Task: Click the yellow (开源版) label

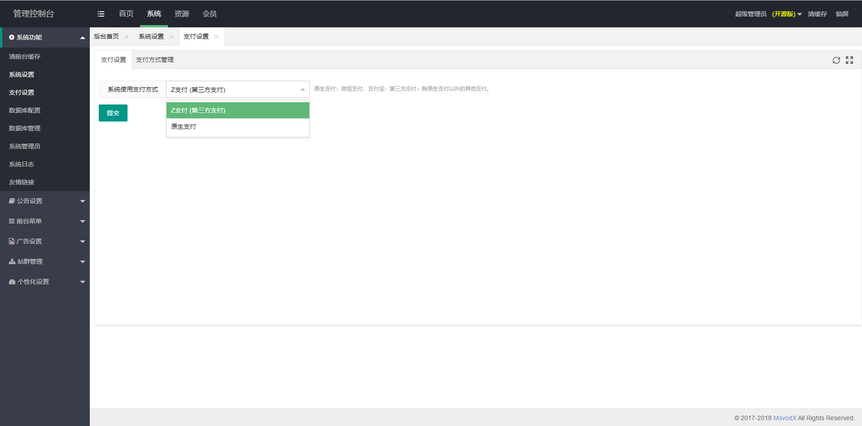Action: [x=784, y=14]
